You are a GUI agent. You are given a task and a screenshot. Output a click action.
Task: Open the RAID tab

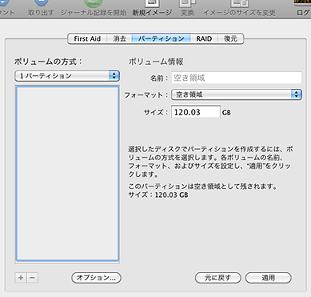click(x=204, y=38)
